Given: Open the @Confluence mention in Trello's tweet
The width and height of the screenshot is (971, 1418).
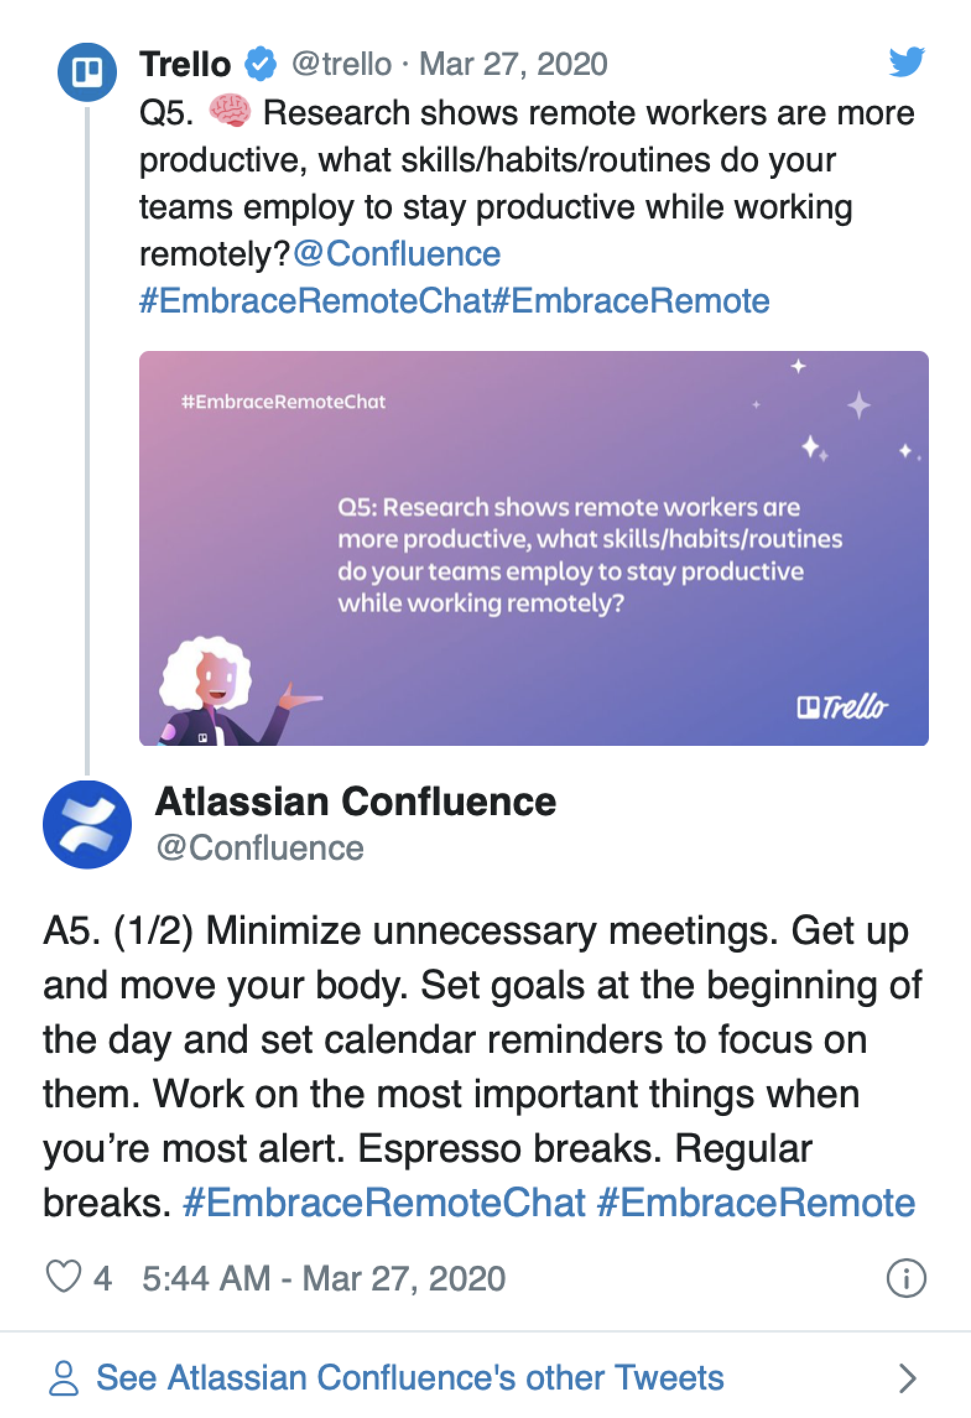Looking at the screenshot, I should coord(397,254).
